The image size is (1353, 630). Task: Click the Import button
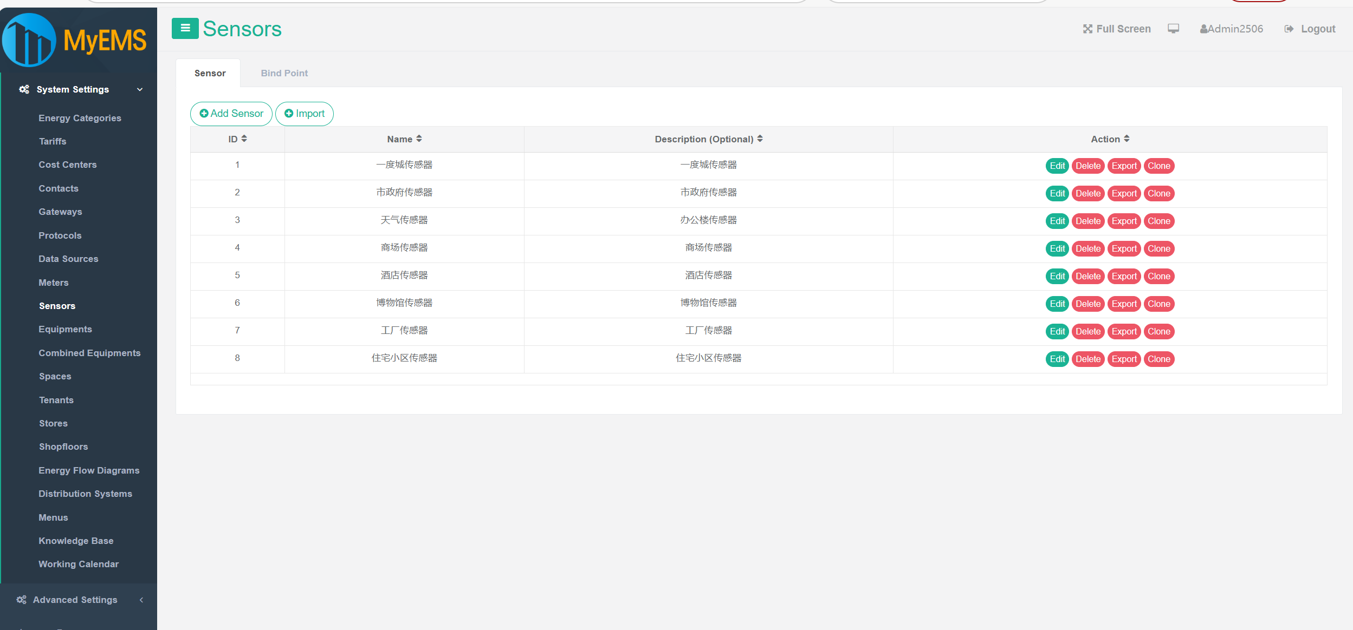pyautogui.click(x=305, y=114)
